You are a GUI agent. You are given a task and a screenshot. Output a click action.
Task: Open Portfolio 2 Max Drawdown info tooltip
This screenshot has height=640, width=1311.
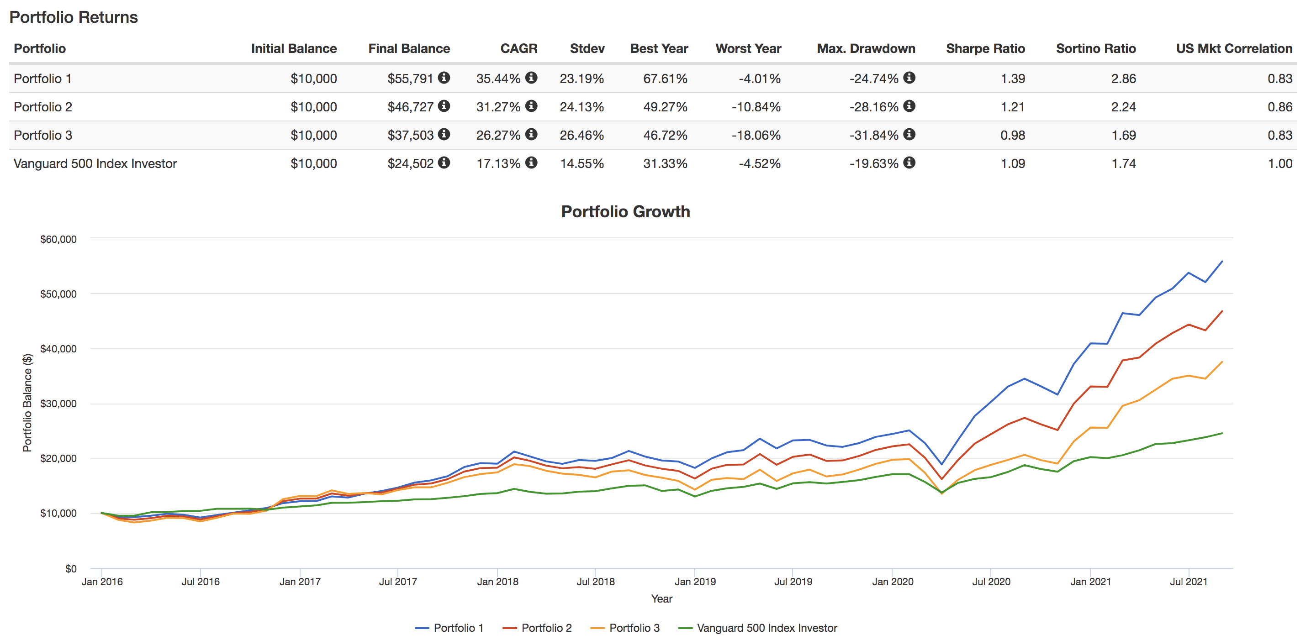pos(910,107)
